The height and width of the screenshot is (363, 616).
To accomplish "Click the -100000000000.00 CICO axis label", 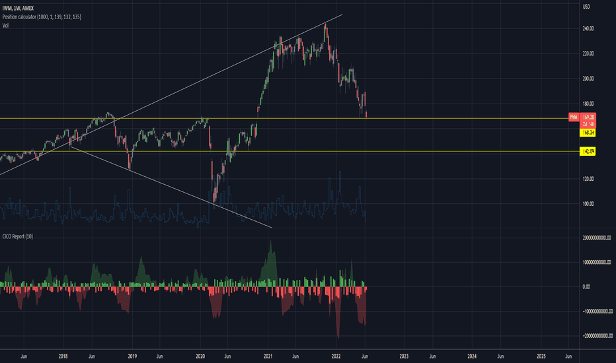I will coord(597,312).
